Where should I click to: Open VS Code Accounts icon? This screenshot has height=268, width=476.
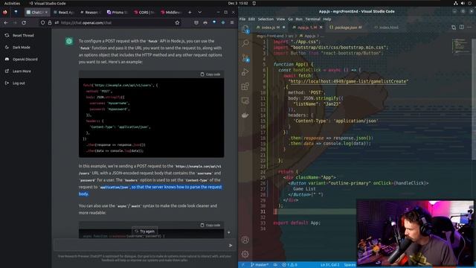pyautogui.click(x=245, y=240)
